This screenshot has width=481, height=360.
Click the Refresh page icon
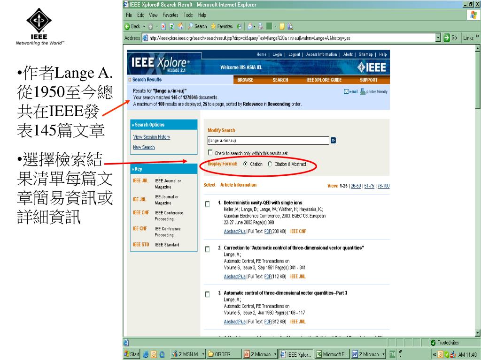click(172, 27)
